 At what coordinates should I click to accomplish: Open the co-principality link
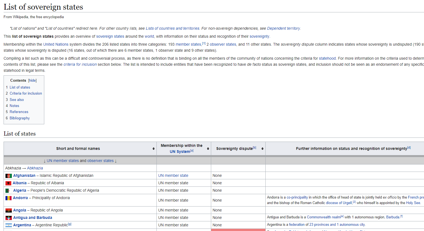coord(297,197)
